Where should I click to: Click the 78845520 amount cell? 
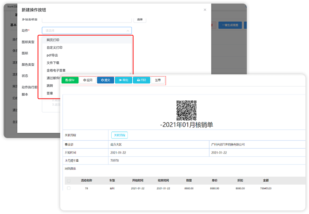(x=266, y=188)
